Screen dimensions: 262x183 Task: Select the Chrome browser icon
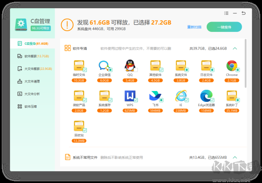click(232, 66)
